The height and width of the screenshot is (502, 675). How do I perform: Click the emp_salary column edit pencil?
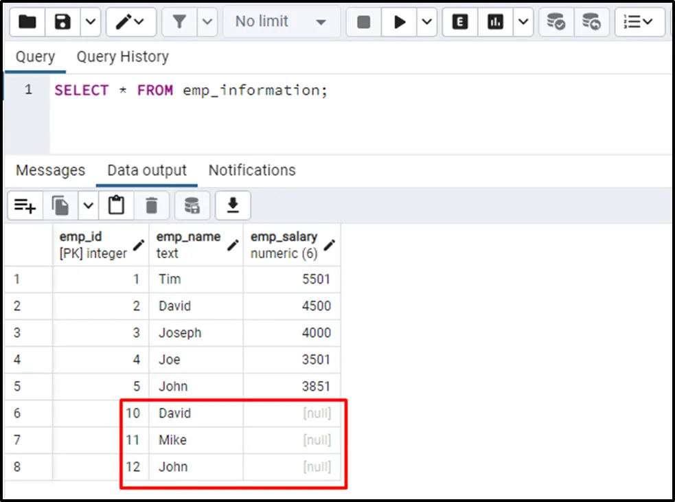coord(330,244)
